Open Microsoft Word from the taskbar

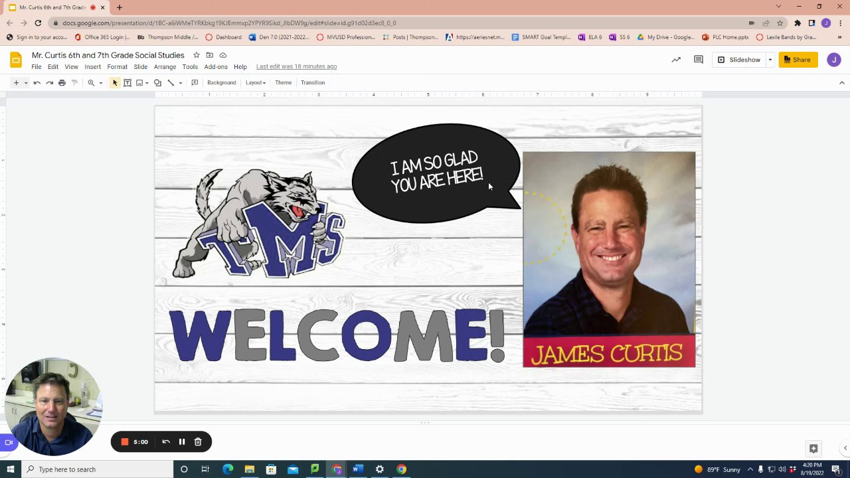point(357,469)
